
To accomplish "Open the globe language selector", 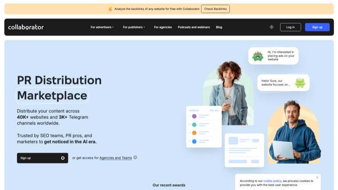I will [x=272, y=27].
